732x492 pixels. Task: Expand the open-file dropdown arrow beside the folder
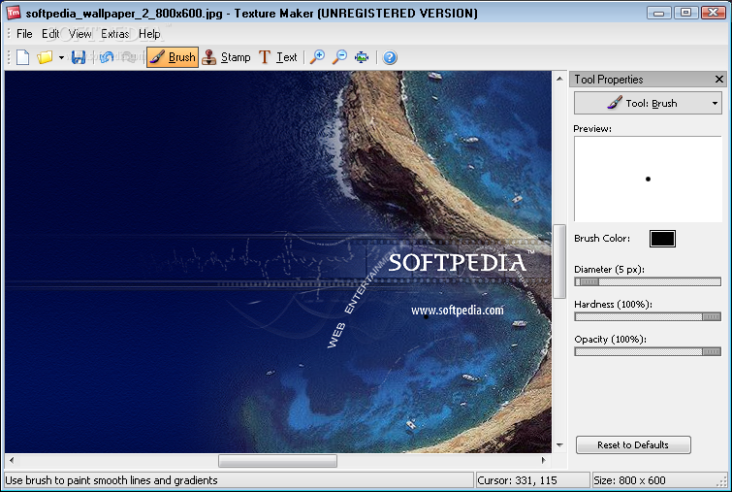pos(61,57)
